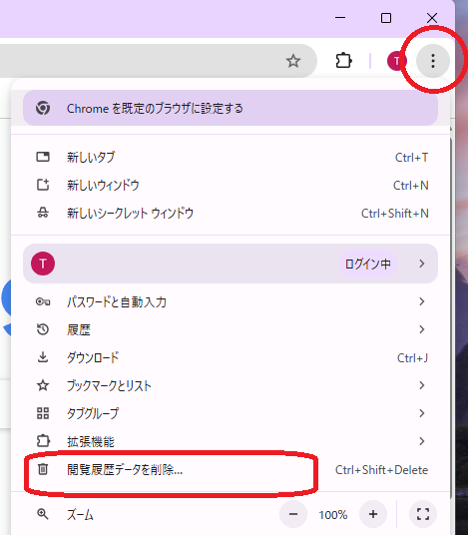Click the grid icon beside タブグループ
Screen dimensions: 468x535
click(43, 413)
